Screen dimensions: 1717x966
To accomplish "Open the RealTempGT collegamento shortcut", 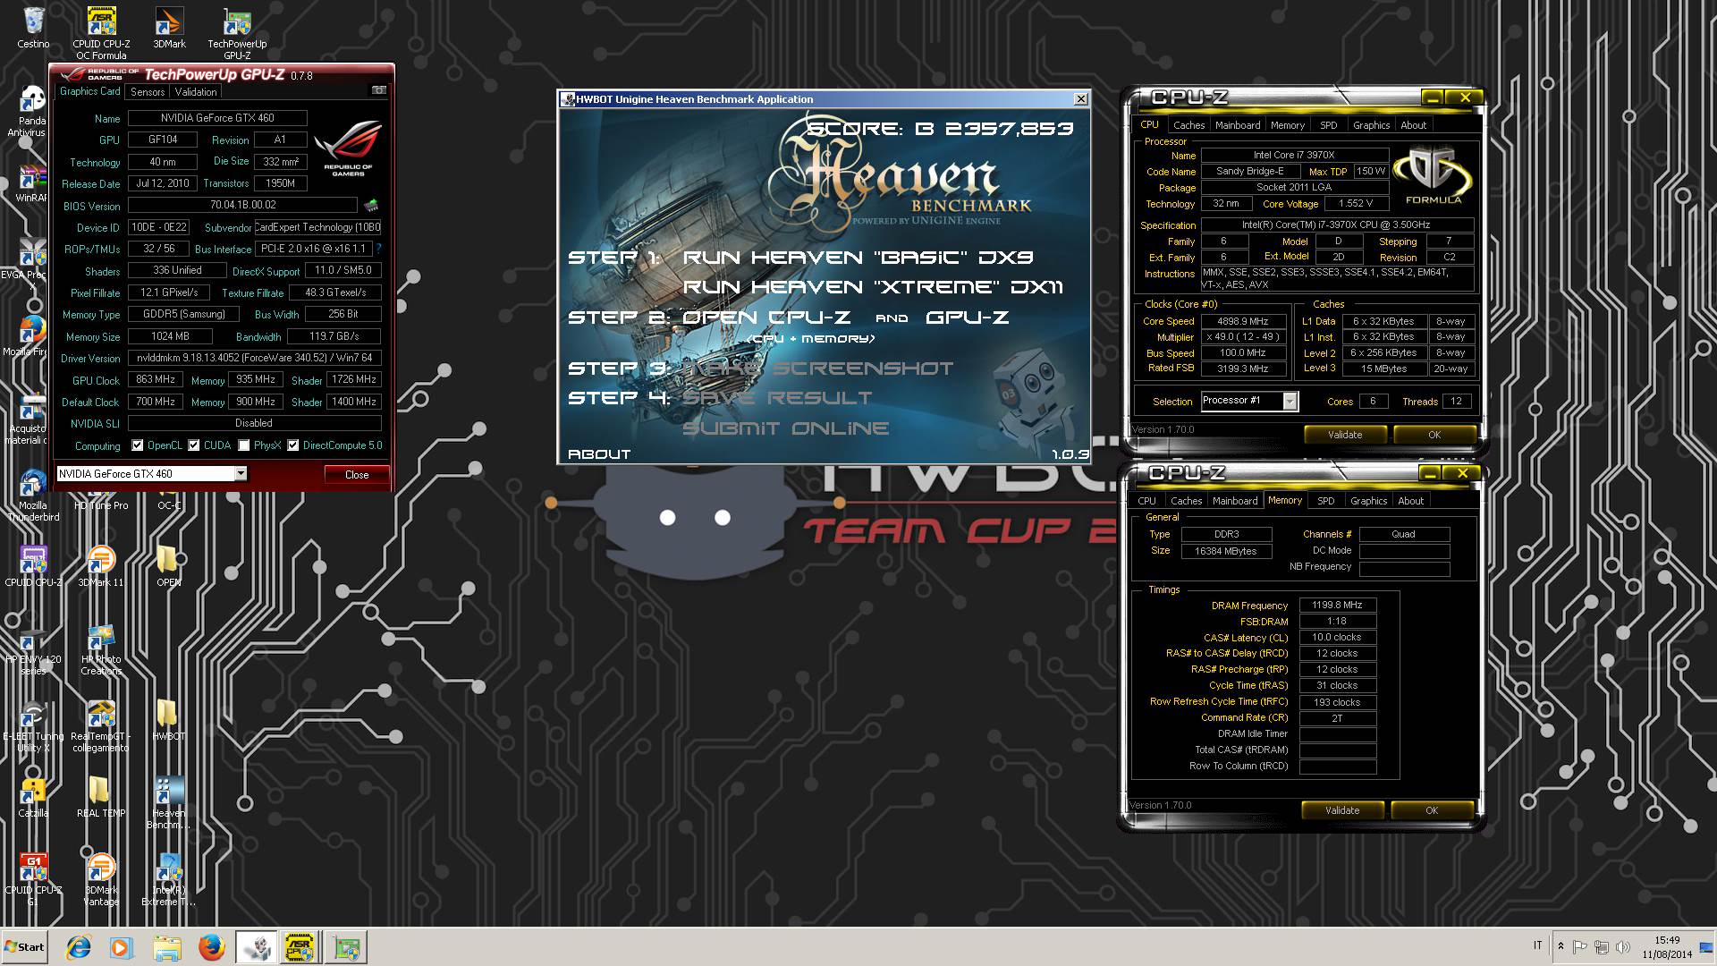I will (x=101, y=727).
